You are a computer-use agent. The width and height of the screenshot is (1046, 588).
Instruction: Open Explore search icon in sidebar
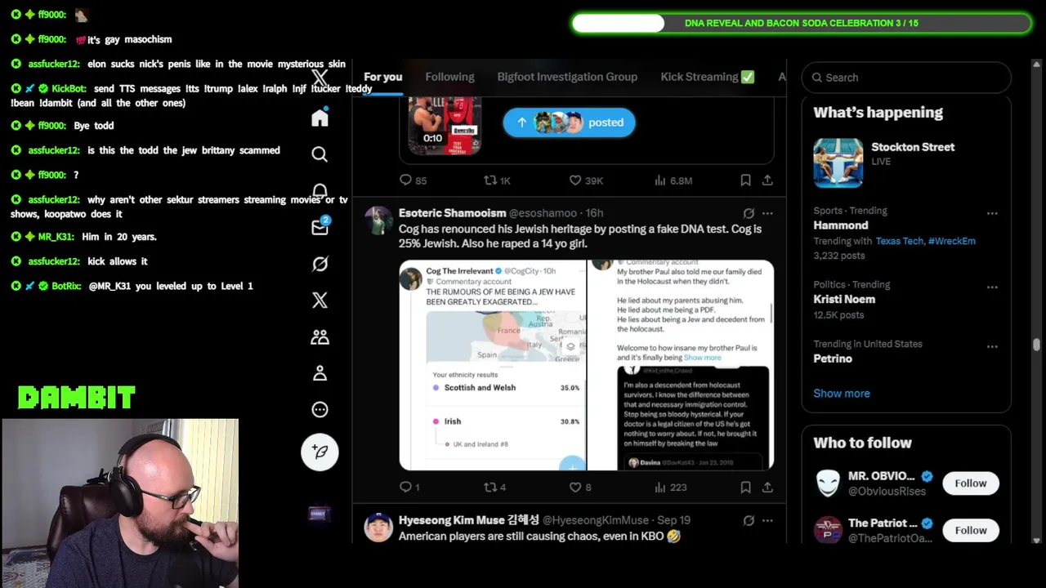pos(320,154)
